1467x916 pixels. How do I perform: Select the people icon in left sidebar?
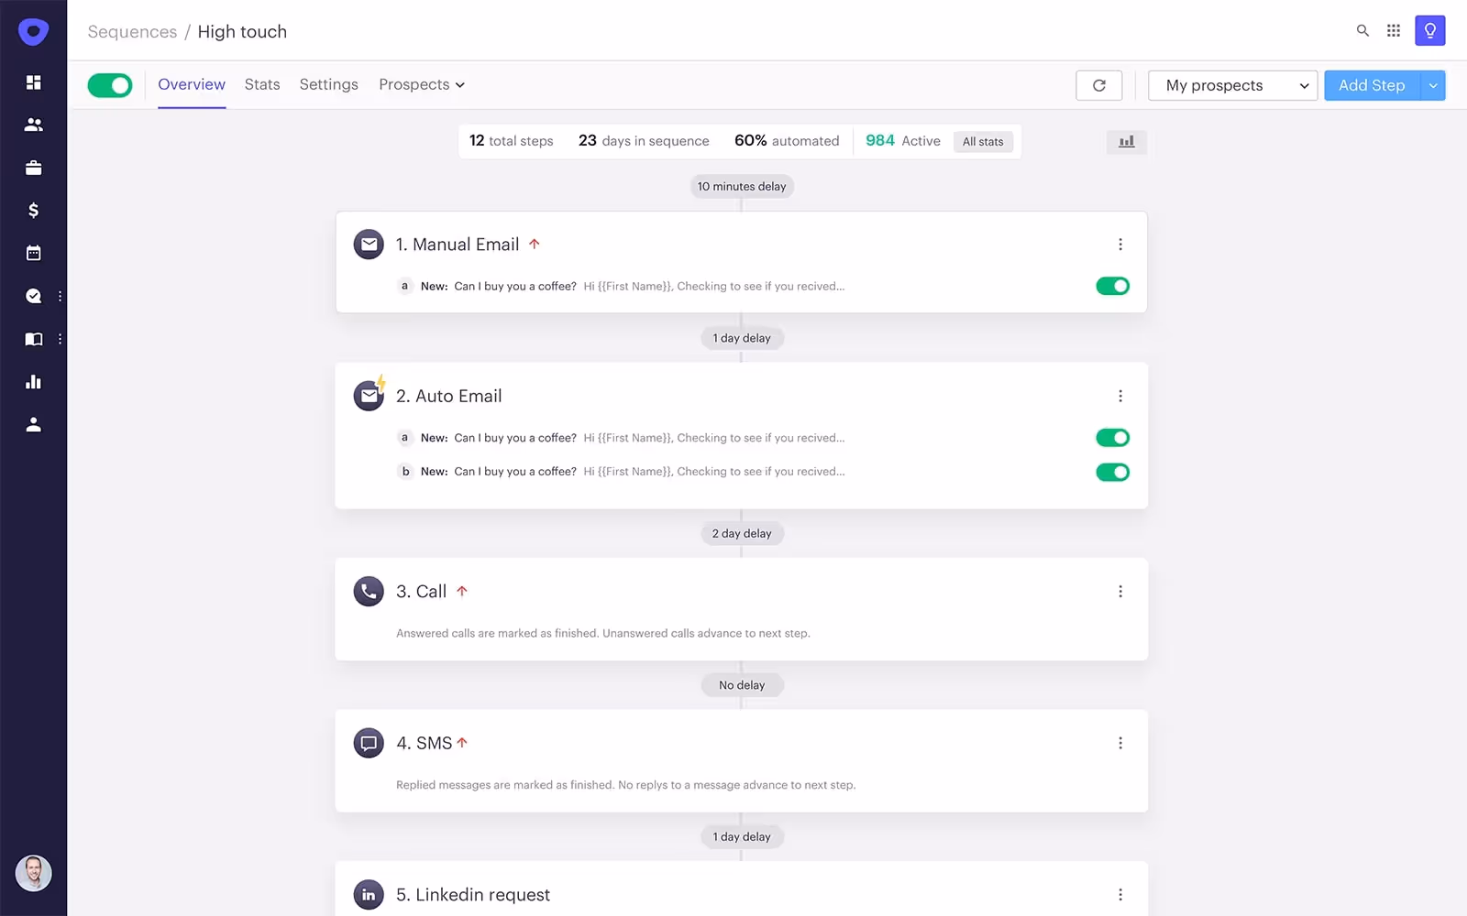pos(33,124)
